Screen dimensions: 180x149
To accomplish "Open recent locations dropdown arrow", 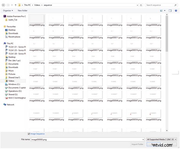I will coord(12,5).
